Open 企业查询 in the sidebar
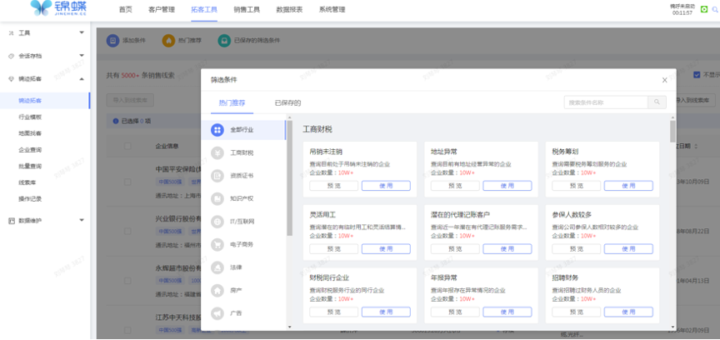 30,150
